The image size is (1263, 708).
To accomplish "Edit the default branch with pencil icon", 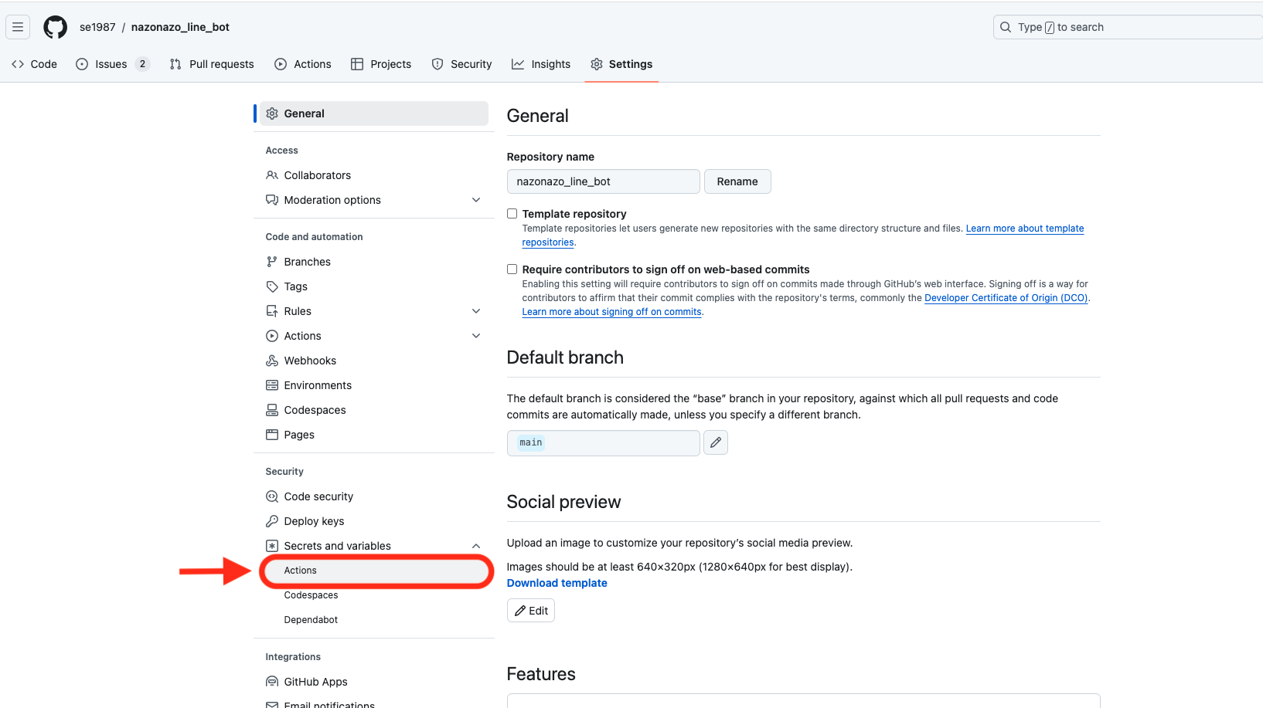I will coord(716,442).
